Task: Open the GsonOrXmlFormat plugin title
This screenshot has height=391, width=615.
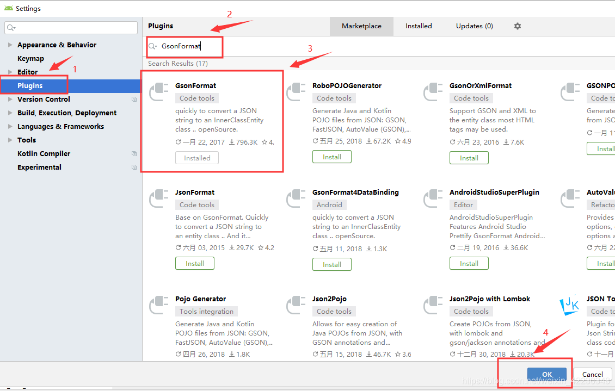Action: pyautogui.click(x=481, y=86)
